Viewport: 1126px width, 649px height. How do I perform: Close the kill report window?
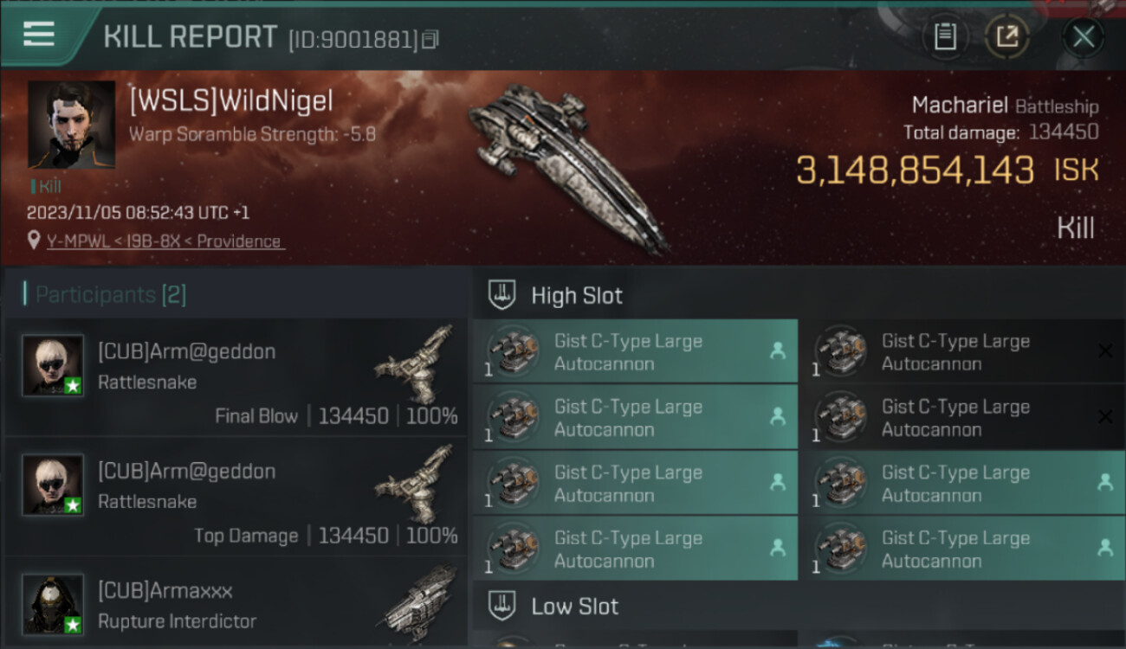(1084, 37)
